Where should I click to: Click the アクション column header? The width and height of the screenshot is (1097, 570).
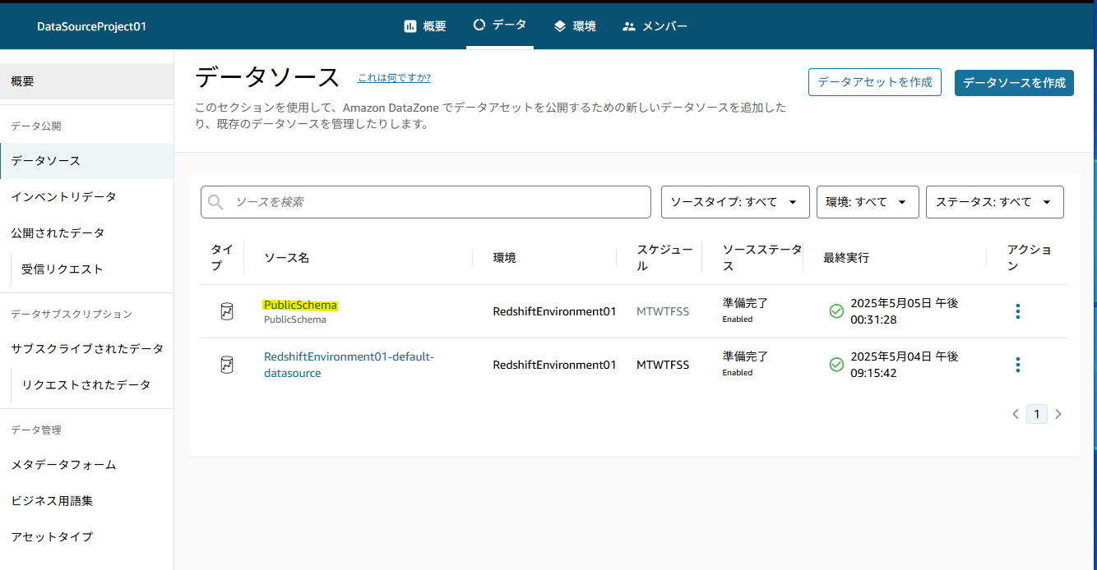tap(1029, 258)
